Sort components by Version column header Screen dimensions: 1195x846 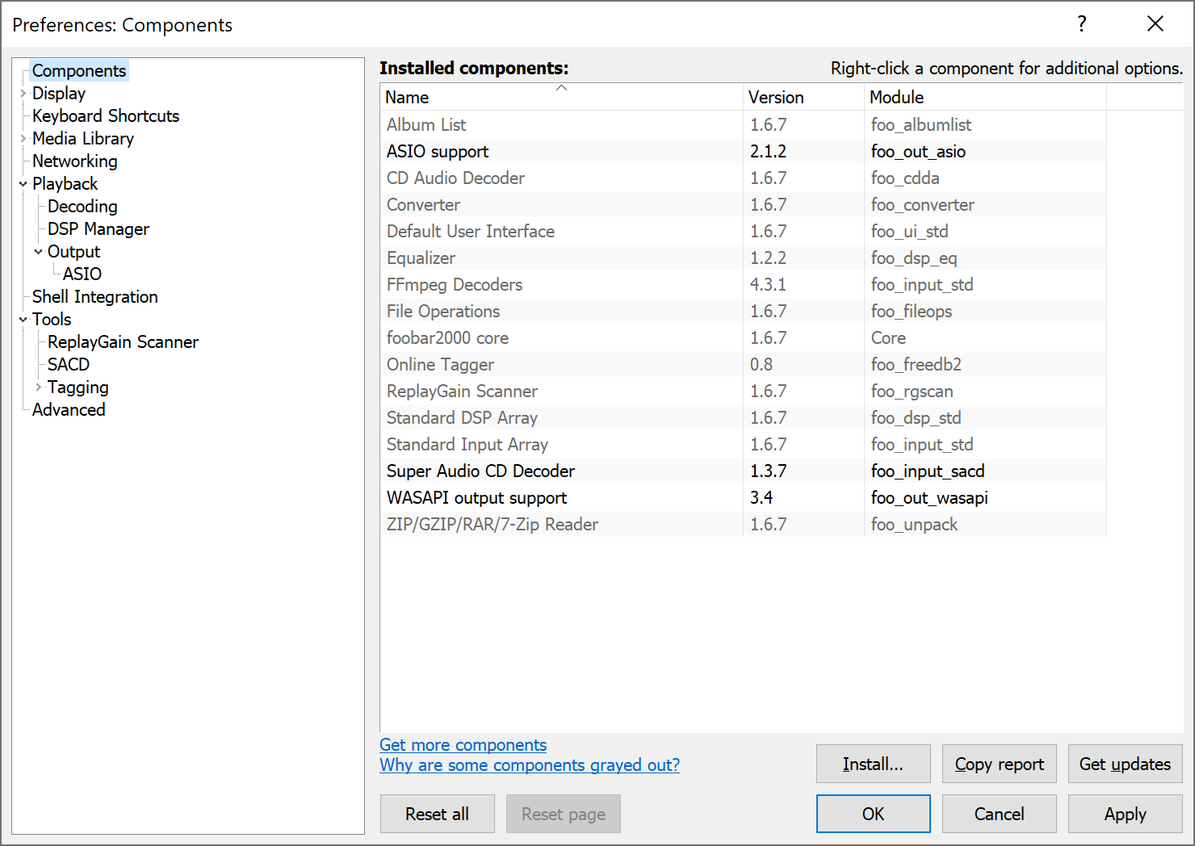(x=803, y=97)
